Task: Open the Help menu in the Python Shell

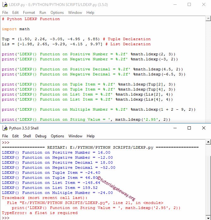Action: pos(91,136)
